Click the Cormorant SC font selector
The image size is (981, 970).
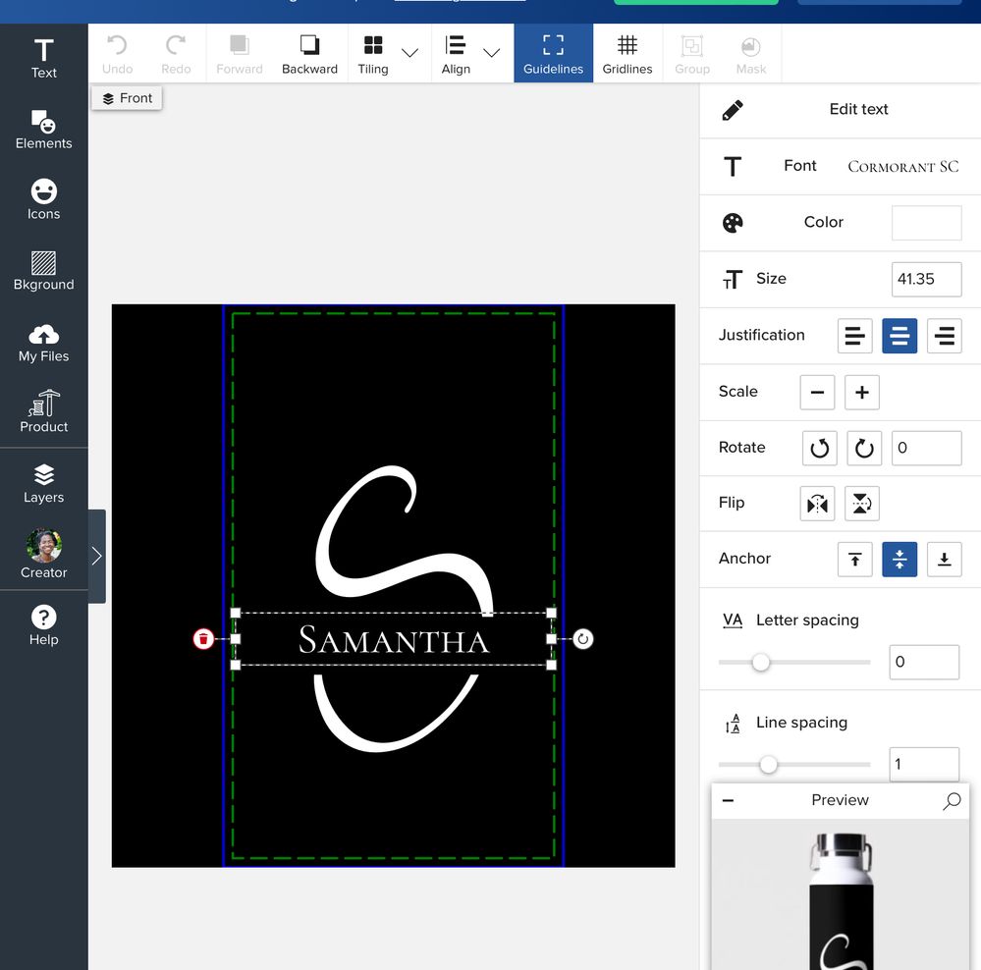click(x=902, y=167)
